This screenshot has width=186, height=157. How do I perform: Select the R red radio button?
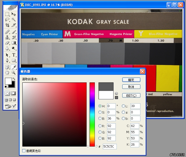coord(100,126)
